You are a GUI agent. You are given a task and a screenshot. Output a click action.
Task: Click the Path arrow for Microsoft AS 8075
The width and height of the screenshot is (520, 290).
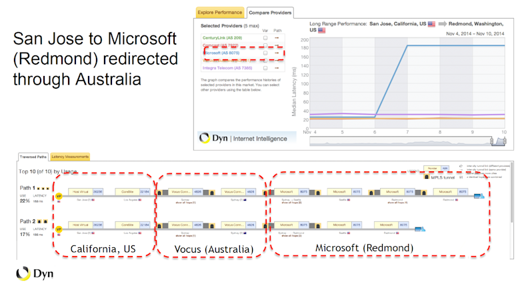[277, 53]
